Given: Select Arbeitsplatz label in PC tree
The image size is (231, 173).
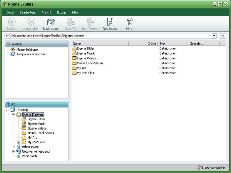Looking at the screenshot, I should (x=30, y=147).
